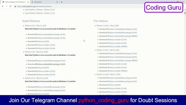The image size is (186, 105).
Task: Download Python 3.11.0a7 embeddable package (32-bit)
Action: pyautogui.click(x=122, y=54)
